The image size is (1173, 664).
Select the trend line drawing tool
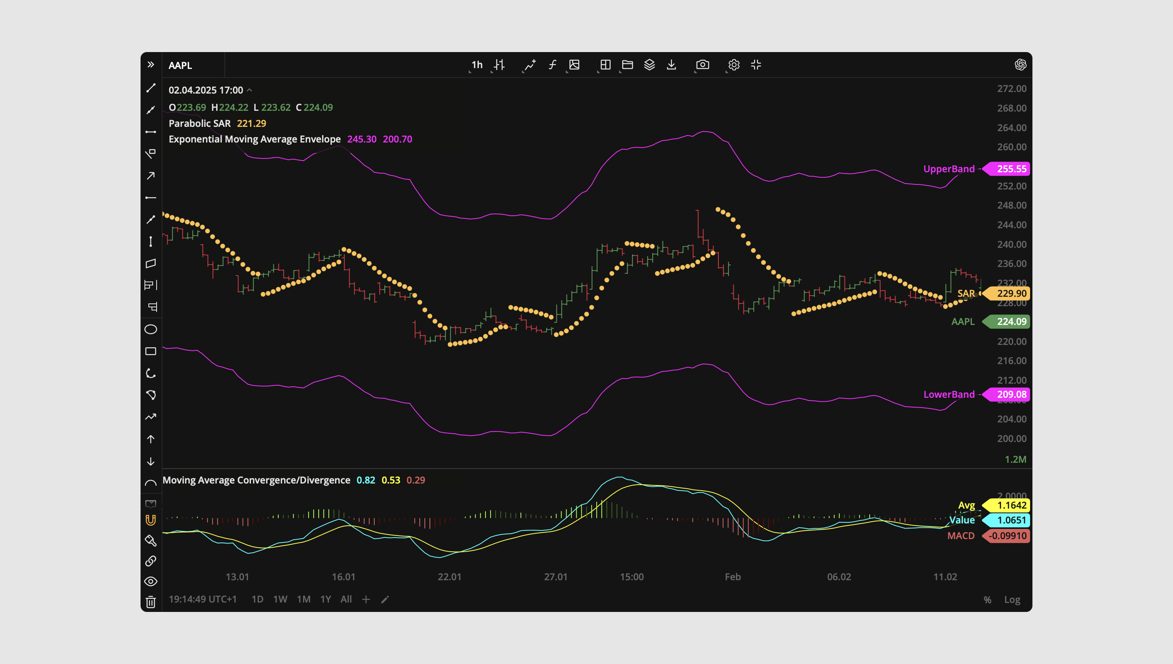(x=150, y=88)
